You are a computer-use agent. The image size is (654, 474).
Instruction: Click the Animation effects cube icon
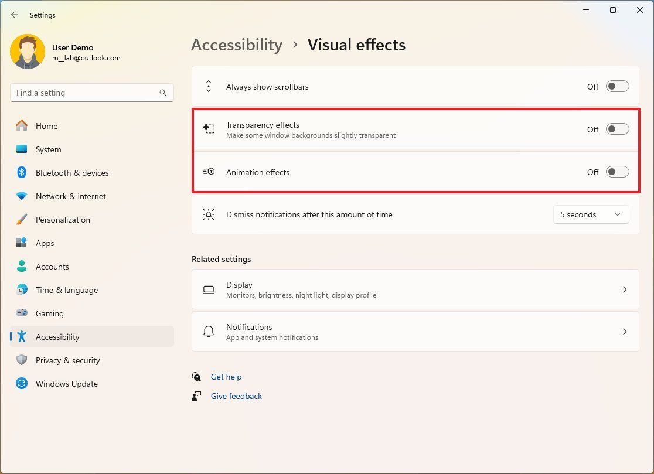click(x=209, y=172)
